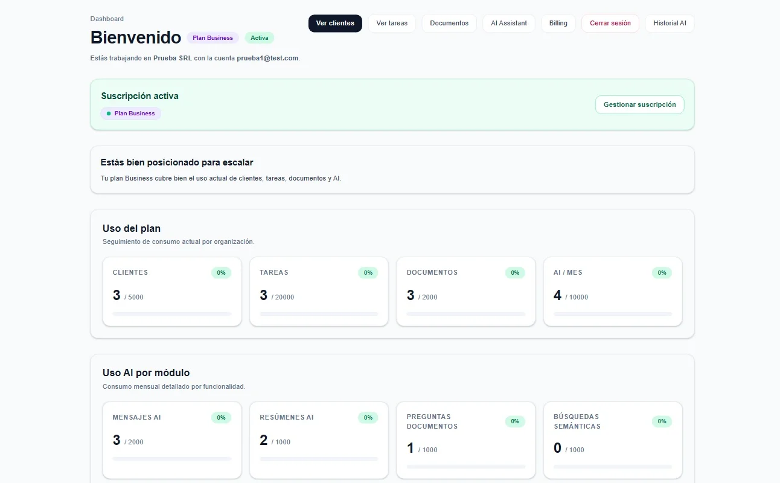Select the BÚSQUEDAS SEMÁNTICAS card
The image size is (780, 483).
pos(613,440)
